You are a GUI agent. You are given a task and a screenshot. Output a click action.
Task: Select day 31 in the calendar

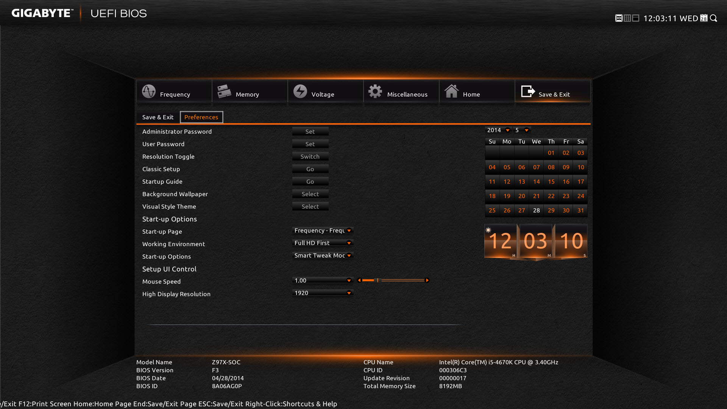(x=581, y=211)
